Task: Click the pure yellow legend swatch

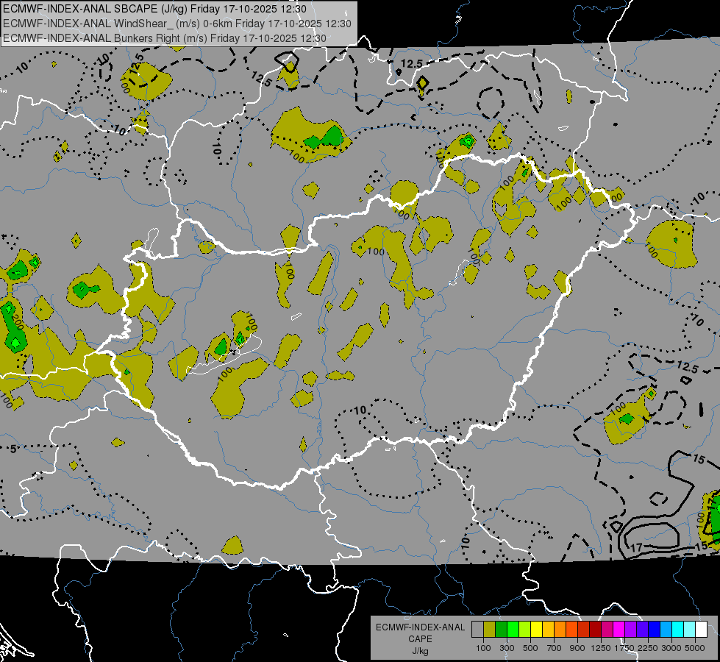Action: coord(536,630)
